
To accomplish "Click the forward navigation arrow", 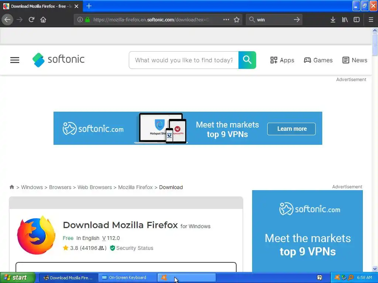I will [20, 20].
